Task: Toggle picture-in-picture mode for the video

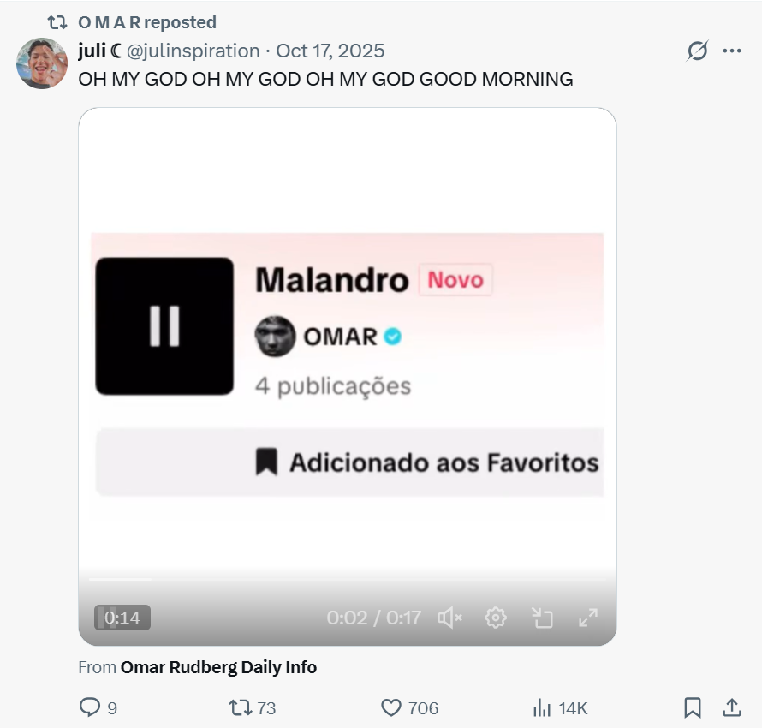Action: [x=542, y=618]
